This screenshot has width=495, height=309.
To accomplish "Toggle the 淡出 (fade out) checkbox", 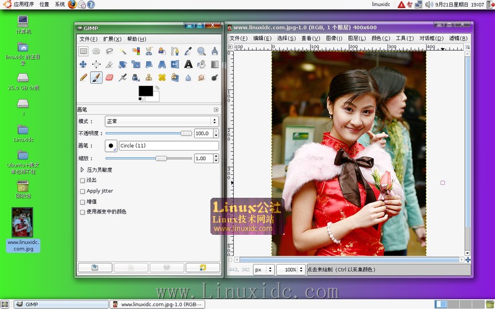I will click(83, 180).
